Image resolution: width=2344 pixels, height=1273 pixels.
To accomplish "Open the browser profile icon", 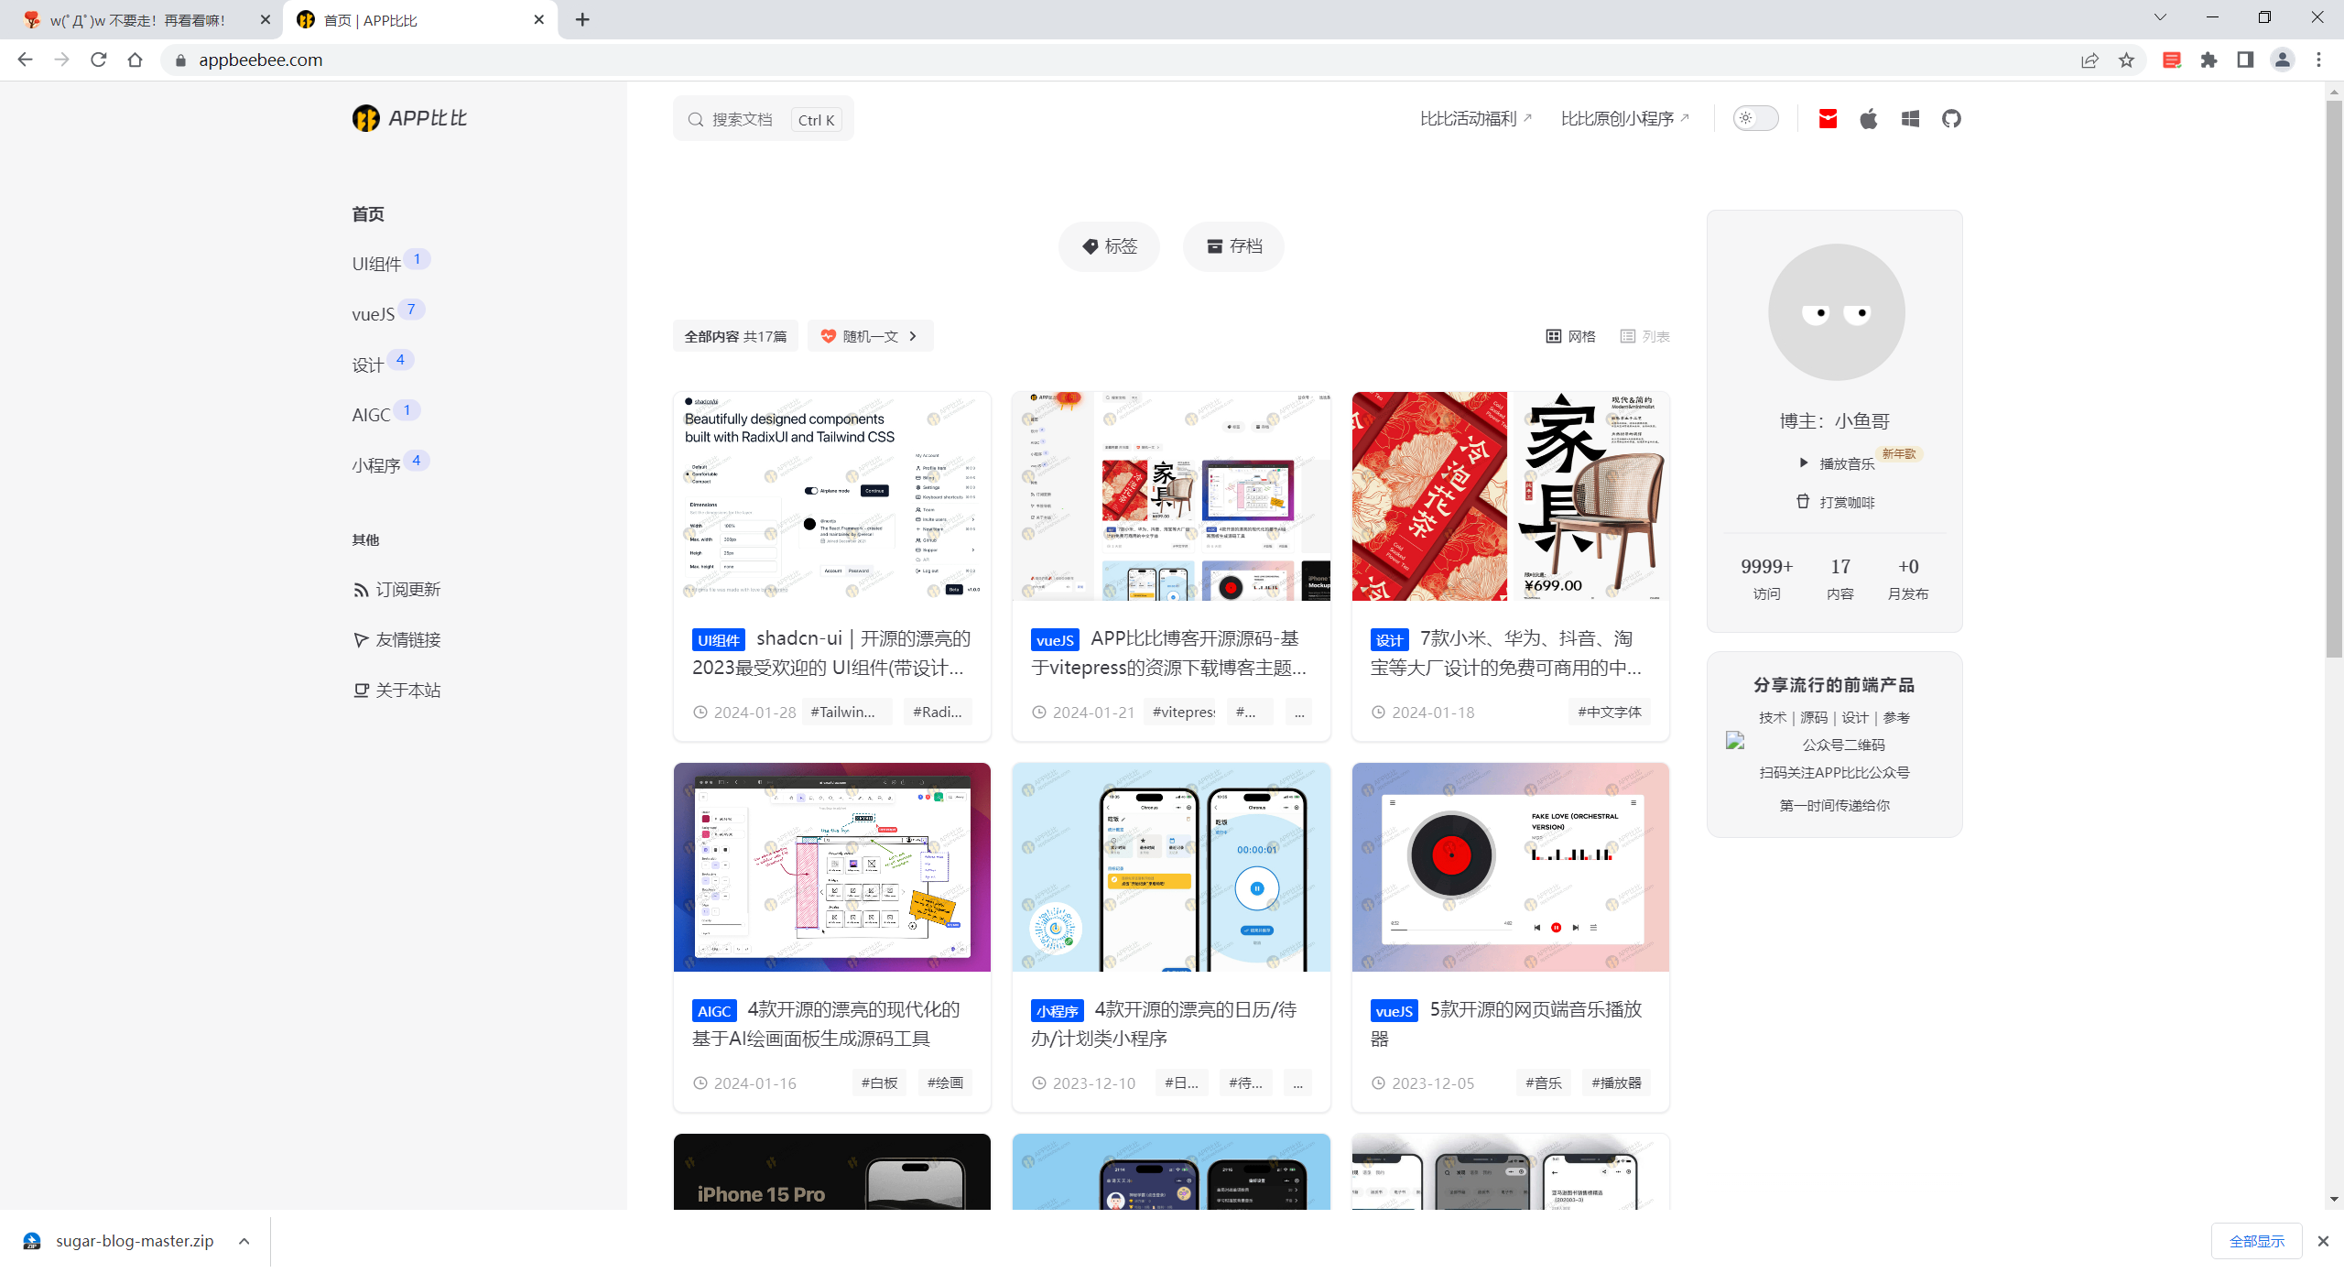I will click(2282, 60).
